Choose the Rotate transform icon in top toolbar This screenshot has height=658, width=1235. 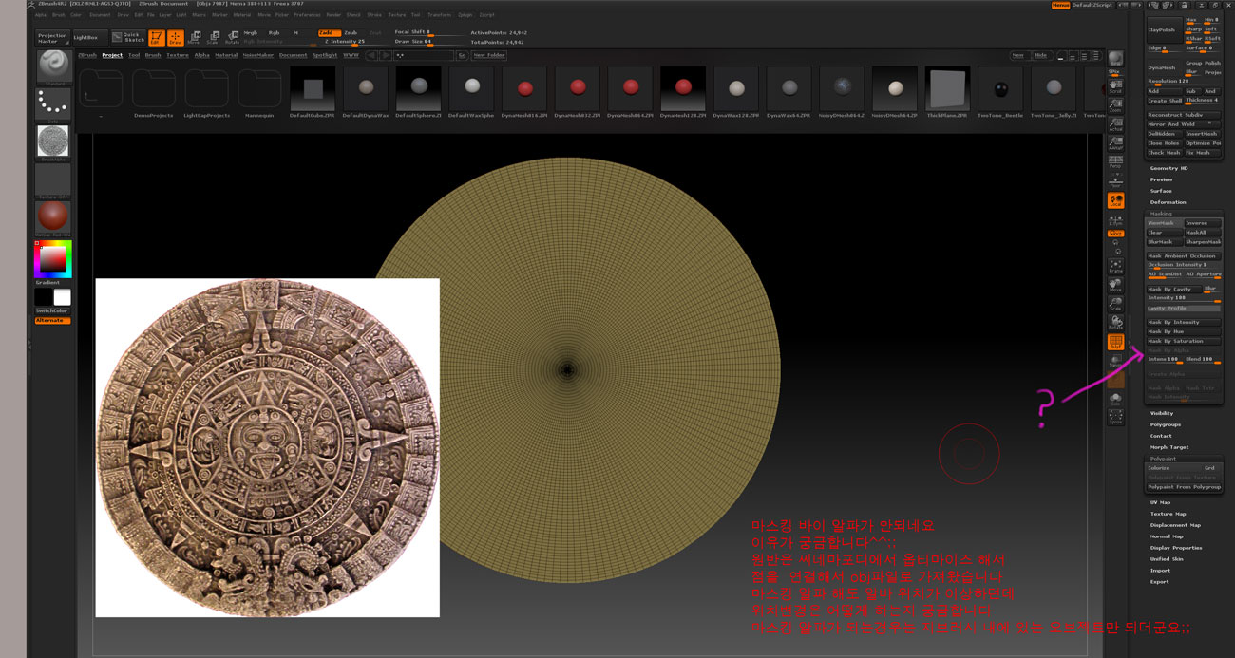pyautogui.click(x=231, y=38)
